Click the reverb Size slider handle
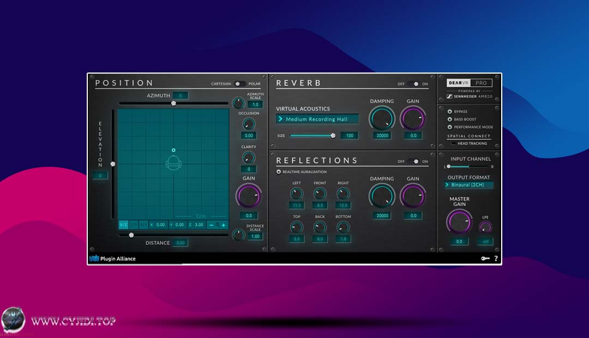The width and height of the screenshot is (589, 338). 333,136
